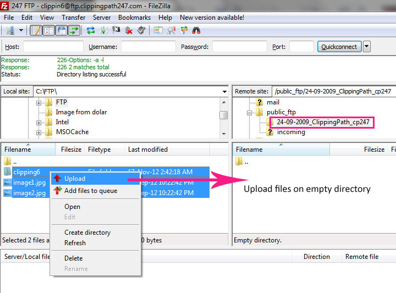Open the Server menu

click(x=102, y=18)
